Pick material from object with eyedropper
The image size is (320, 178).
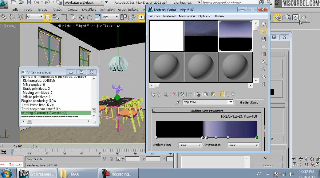tap(178, 102)
